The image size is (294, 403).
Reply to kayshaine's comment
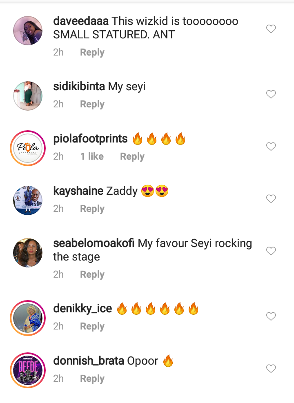click(x=92, y=209)
